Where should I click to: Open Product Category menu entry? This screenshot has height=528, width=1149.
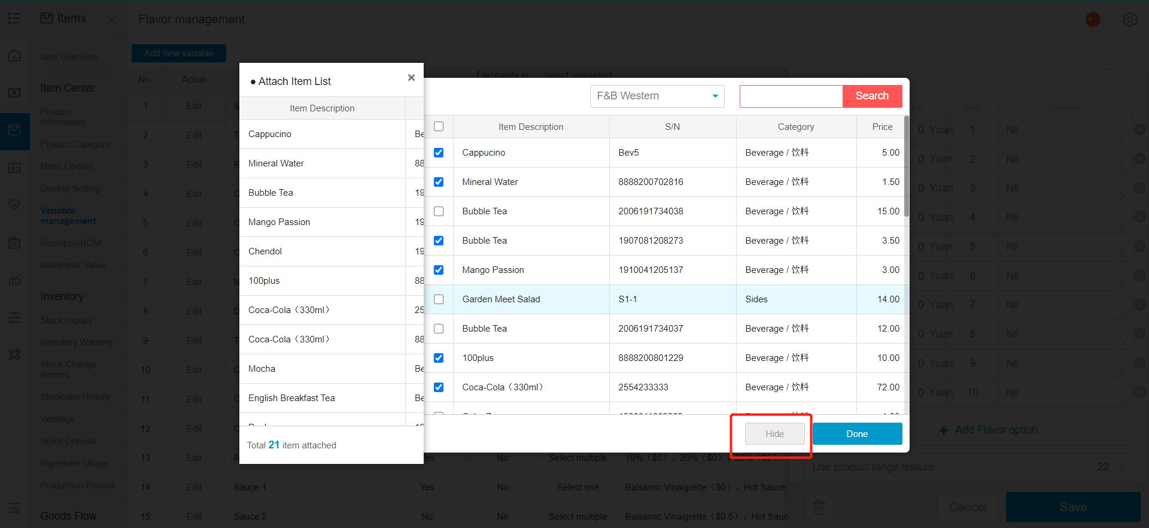click(75, 144)
